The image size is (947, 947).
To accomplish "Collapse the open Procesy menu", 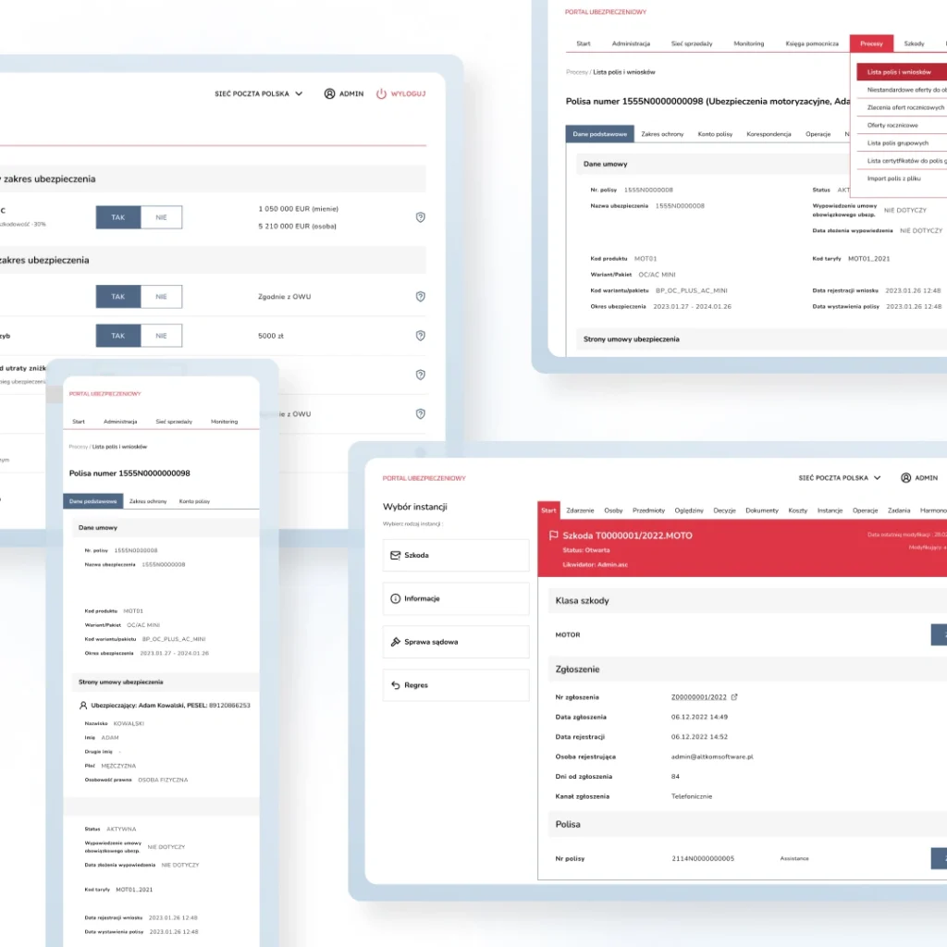I will click(871, 43).
